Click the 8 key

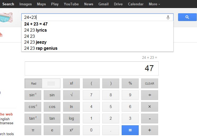coord(111,95)
